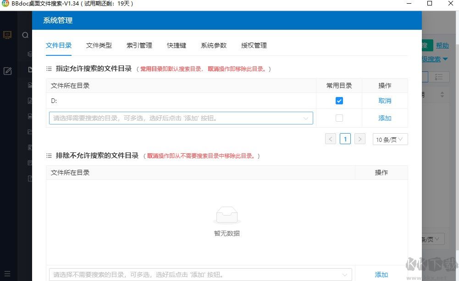Click 取消 to remove D: directory

click(385, 100)
